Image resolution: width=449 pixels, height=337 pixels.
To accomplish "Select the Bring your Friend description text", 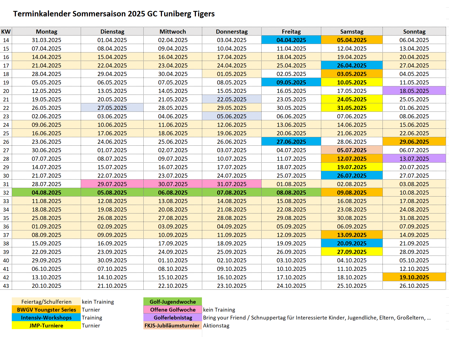I will click(317, 318).
